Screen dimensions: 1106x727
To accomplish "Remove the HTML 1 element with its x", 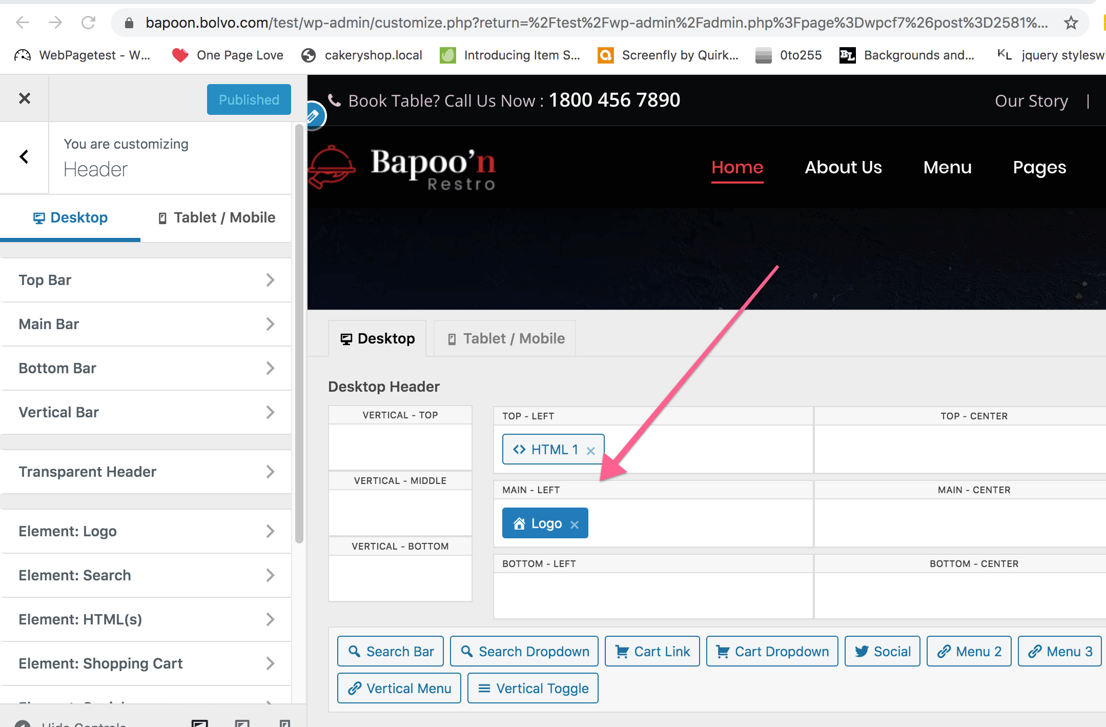I will [x=590, y=451].
